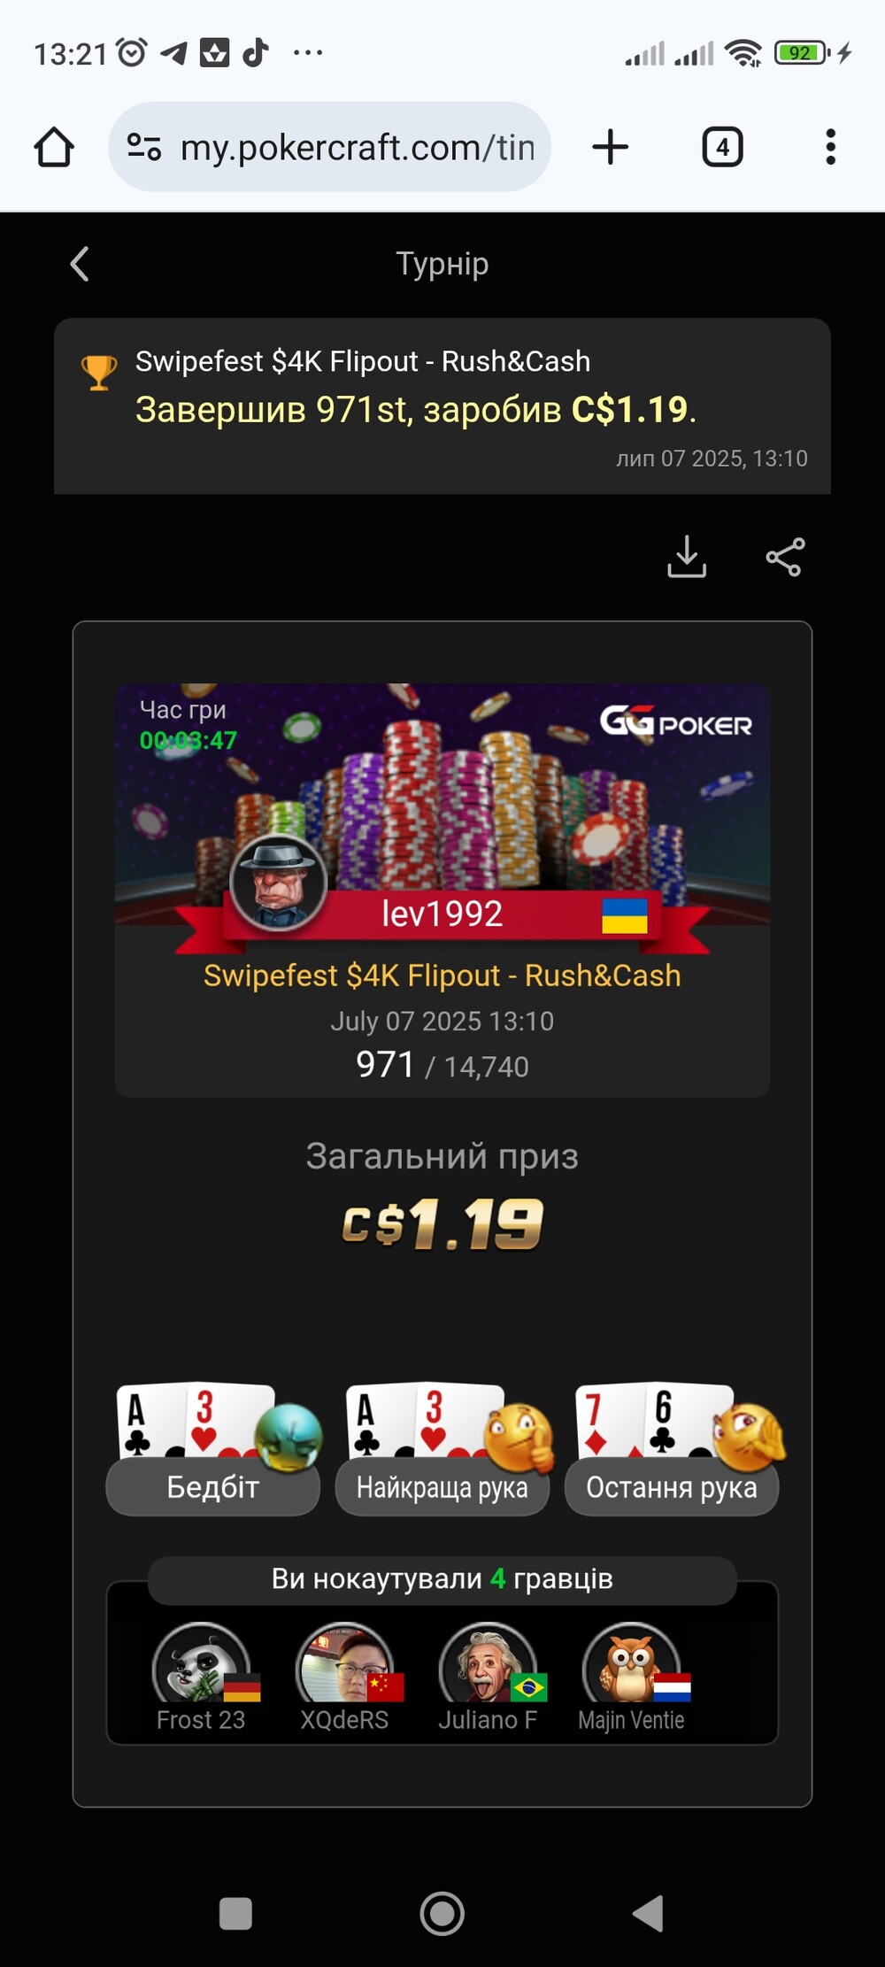Open the Бедбіт hand button

pyautogui.click(x=212, y=1486)
